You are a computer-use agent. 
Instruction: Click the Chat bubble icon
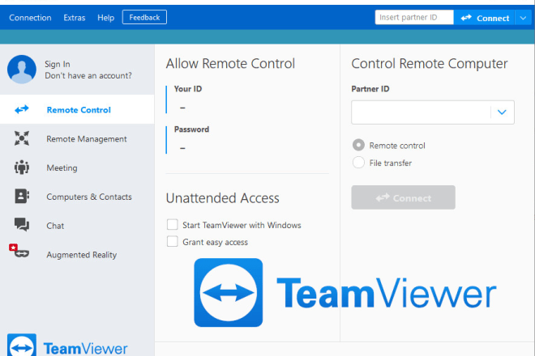22,226
